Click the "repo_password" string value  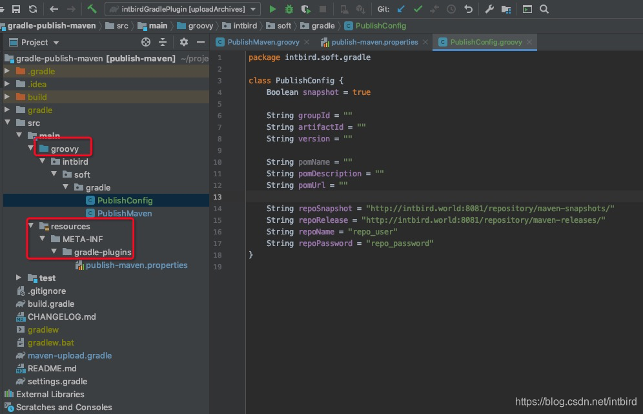click(400, 243)
